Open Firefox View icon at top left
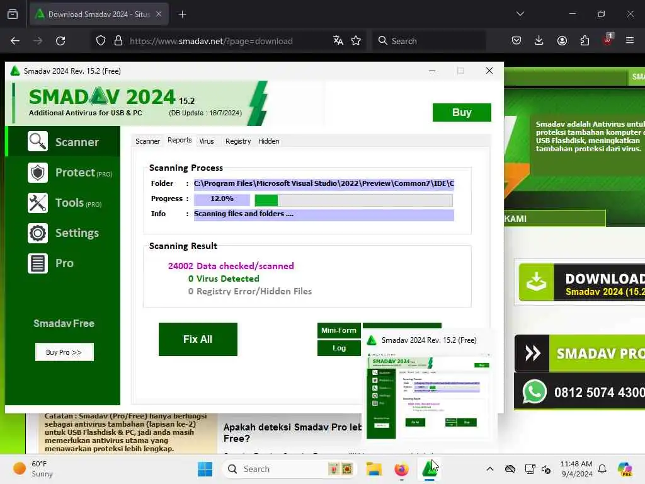 pyautogui.click(x=13, y=14)
